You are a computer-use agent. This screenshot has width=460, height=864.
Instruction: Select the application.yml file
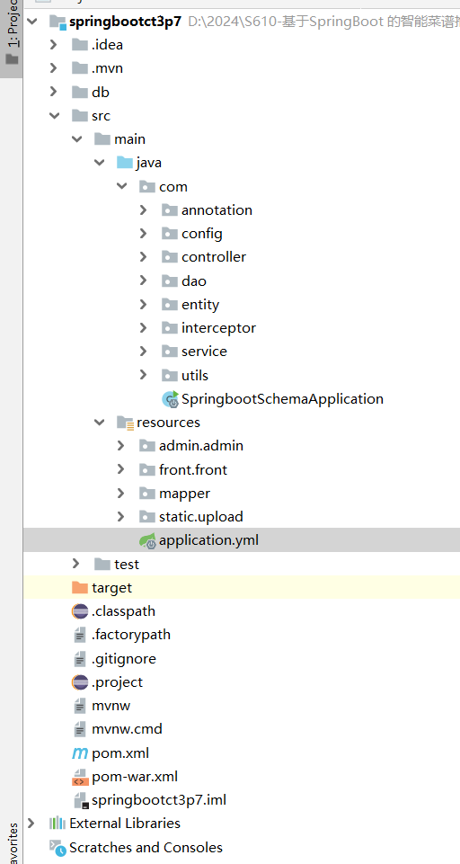pos(208,540)
